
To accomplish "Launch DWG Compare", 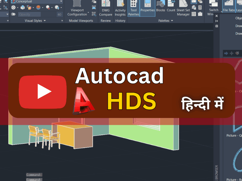I will tap(106, 8).
